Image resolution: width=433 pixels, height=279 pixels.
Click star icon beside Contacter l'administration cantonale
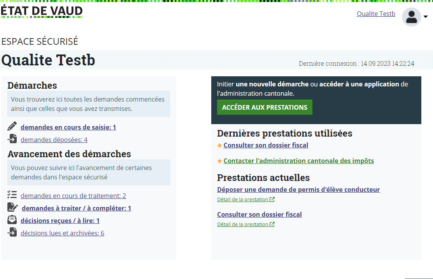pyautogui.click(x=219, y=161)
